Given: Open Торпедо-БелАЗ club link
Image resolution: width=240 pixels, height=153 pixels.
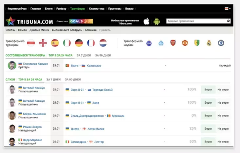Looking at the screenshot, I should 102,90.
